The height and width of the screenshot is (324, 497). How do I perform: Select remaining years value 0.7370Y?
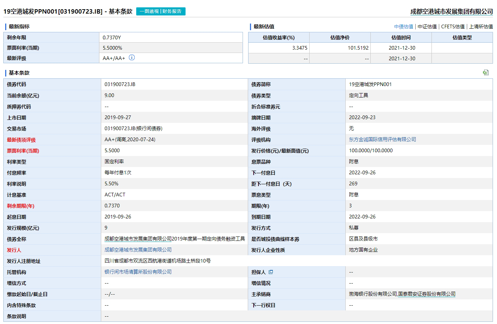[112, 38]
